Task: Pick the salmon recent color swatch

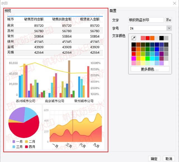Action: click(143, 38)
